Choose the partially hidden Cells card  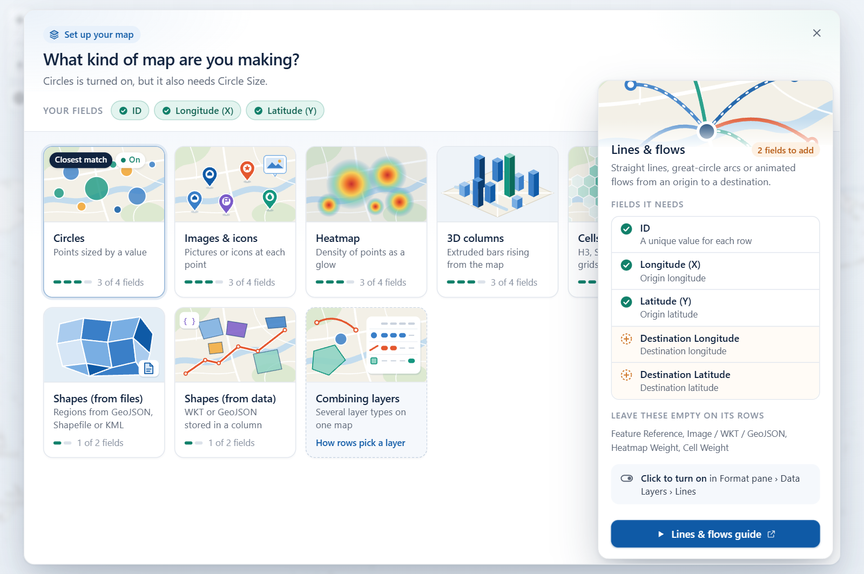pyautogui.click(x=584, y=222)
